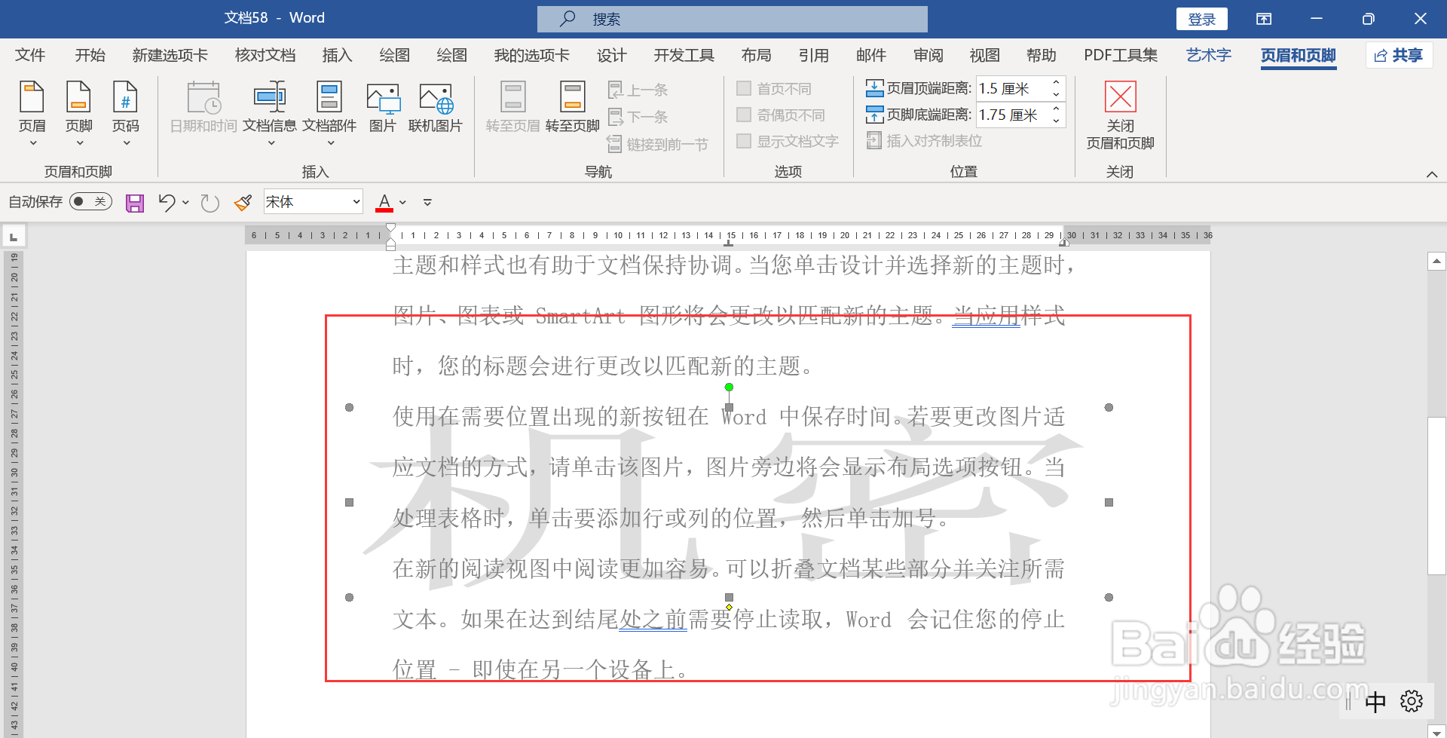Screen dimensions: 1447x738
Task: Click the tab selector at ruler corner
Action: click(x=13, y=237)
